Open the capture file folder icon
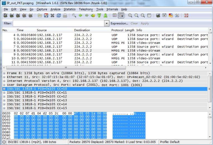This screenshot has height=145, width=213. [40, 16]
